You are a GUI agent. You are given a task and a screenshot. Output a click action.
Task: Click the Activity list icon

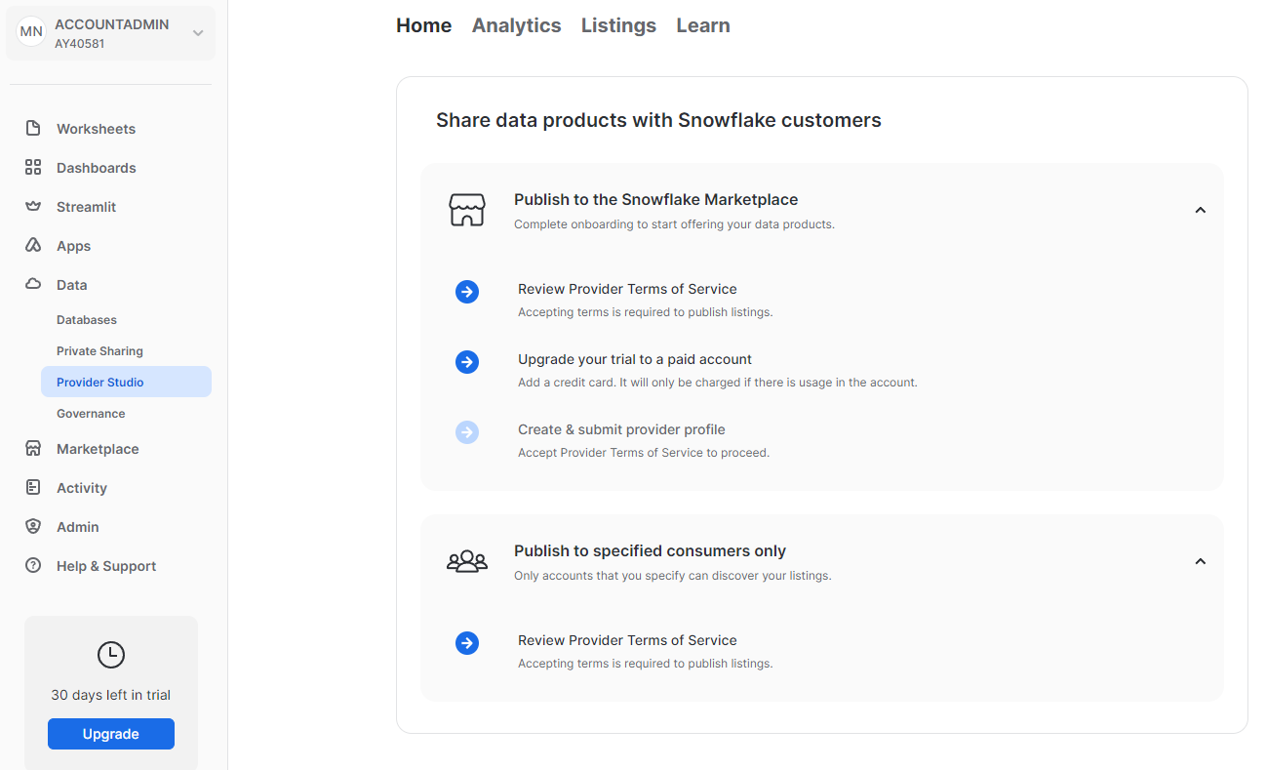point(33,488)
